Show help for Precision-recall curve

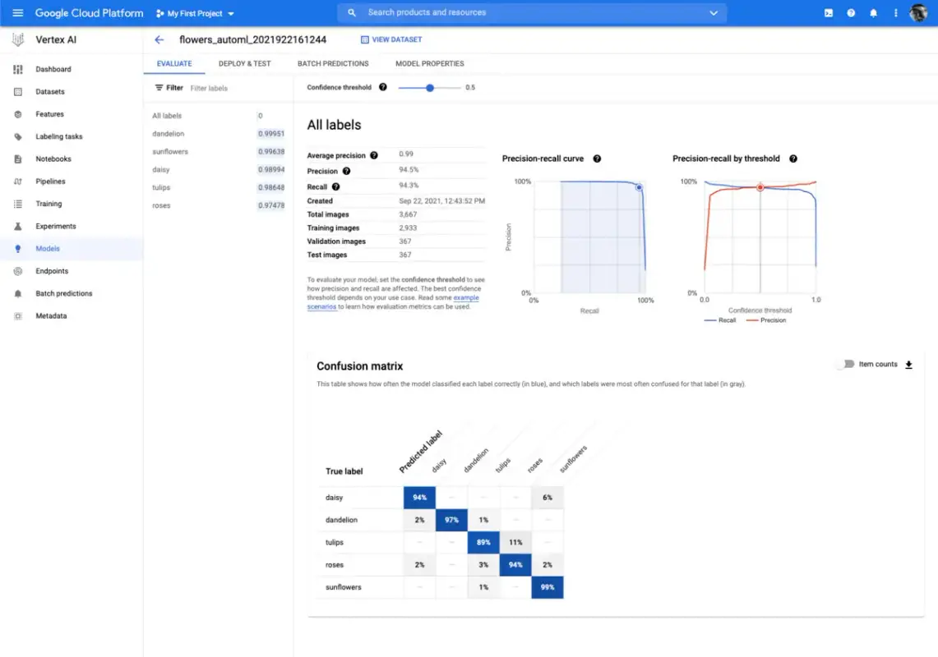point(597,159)
